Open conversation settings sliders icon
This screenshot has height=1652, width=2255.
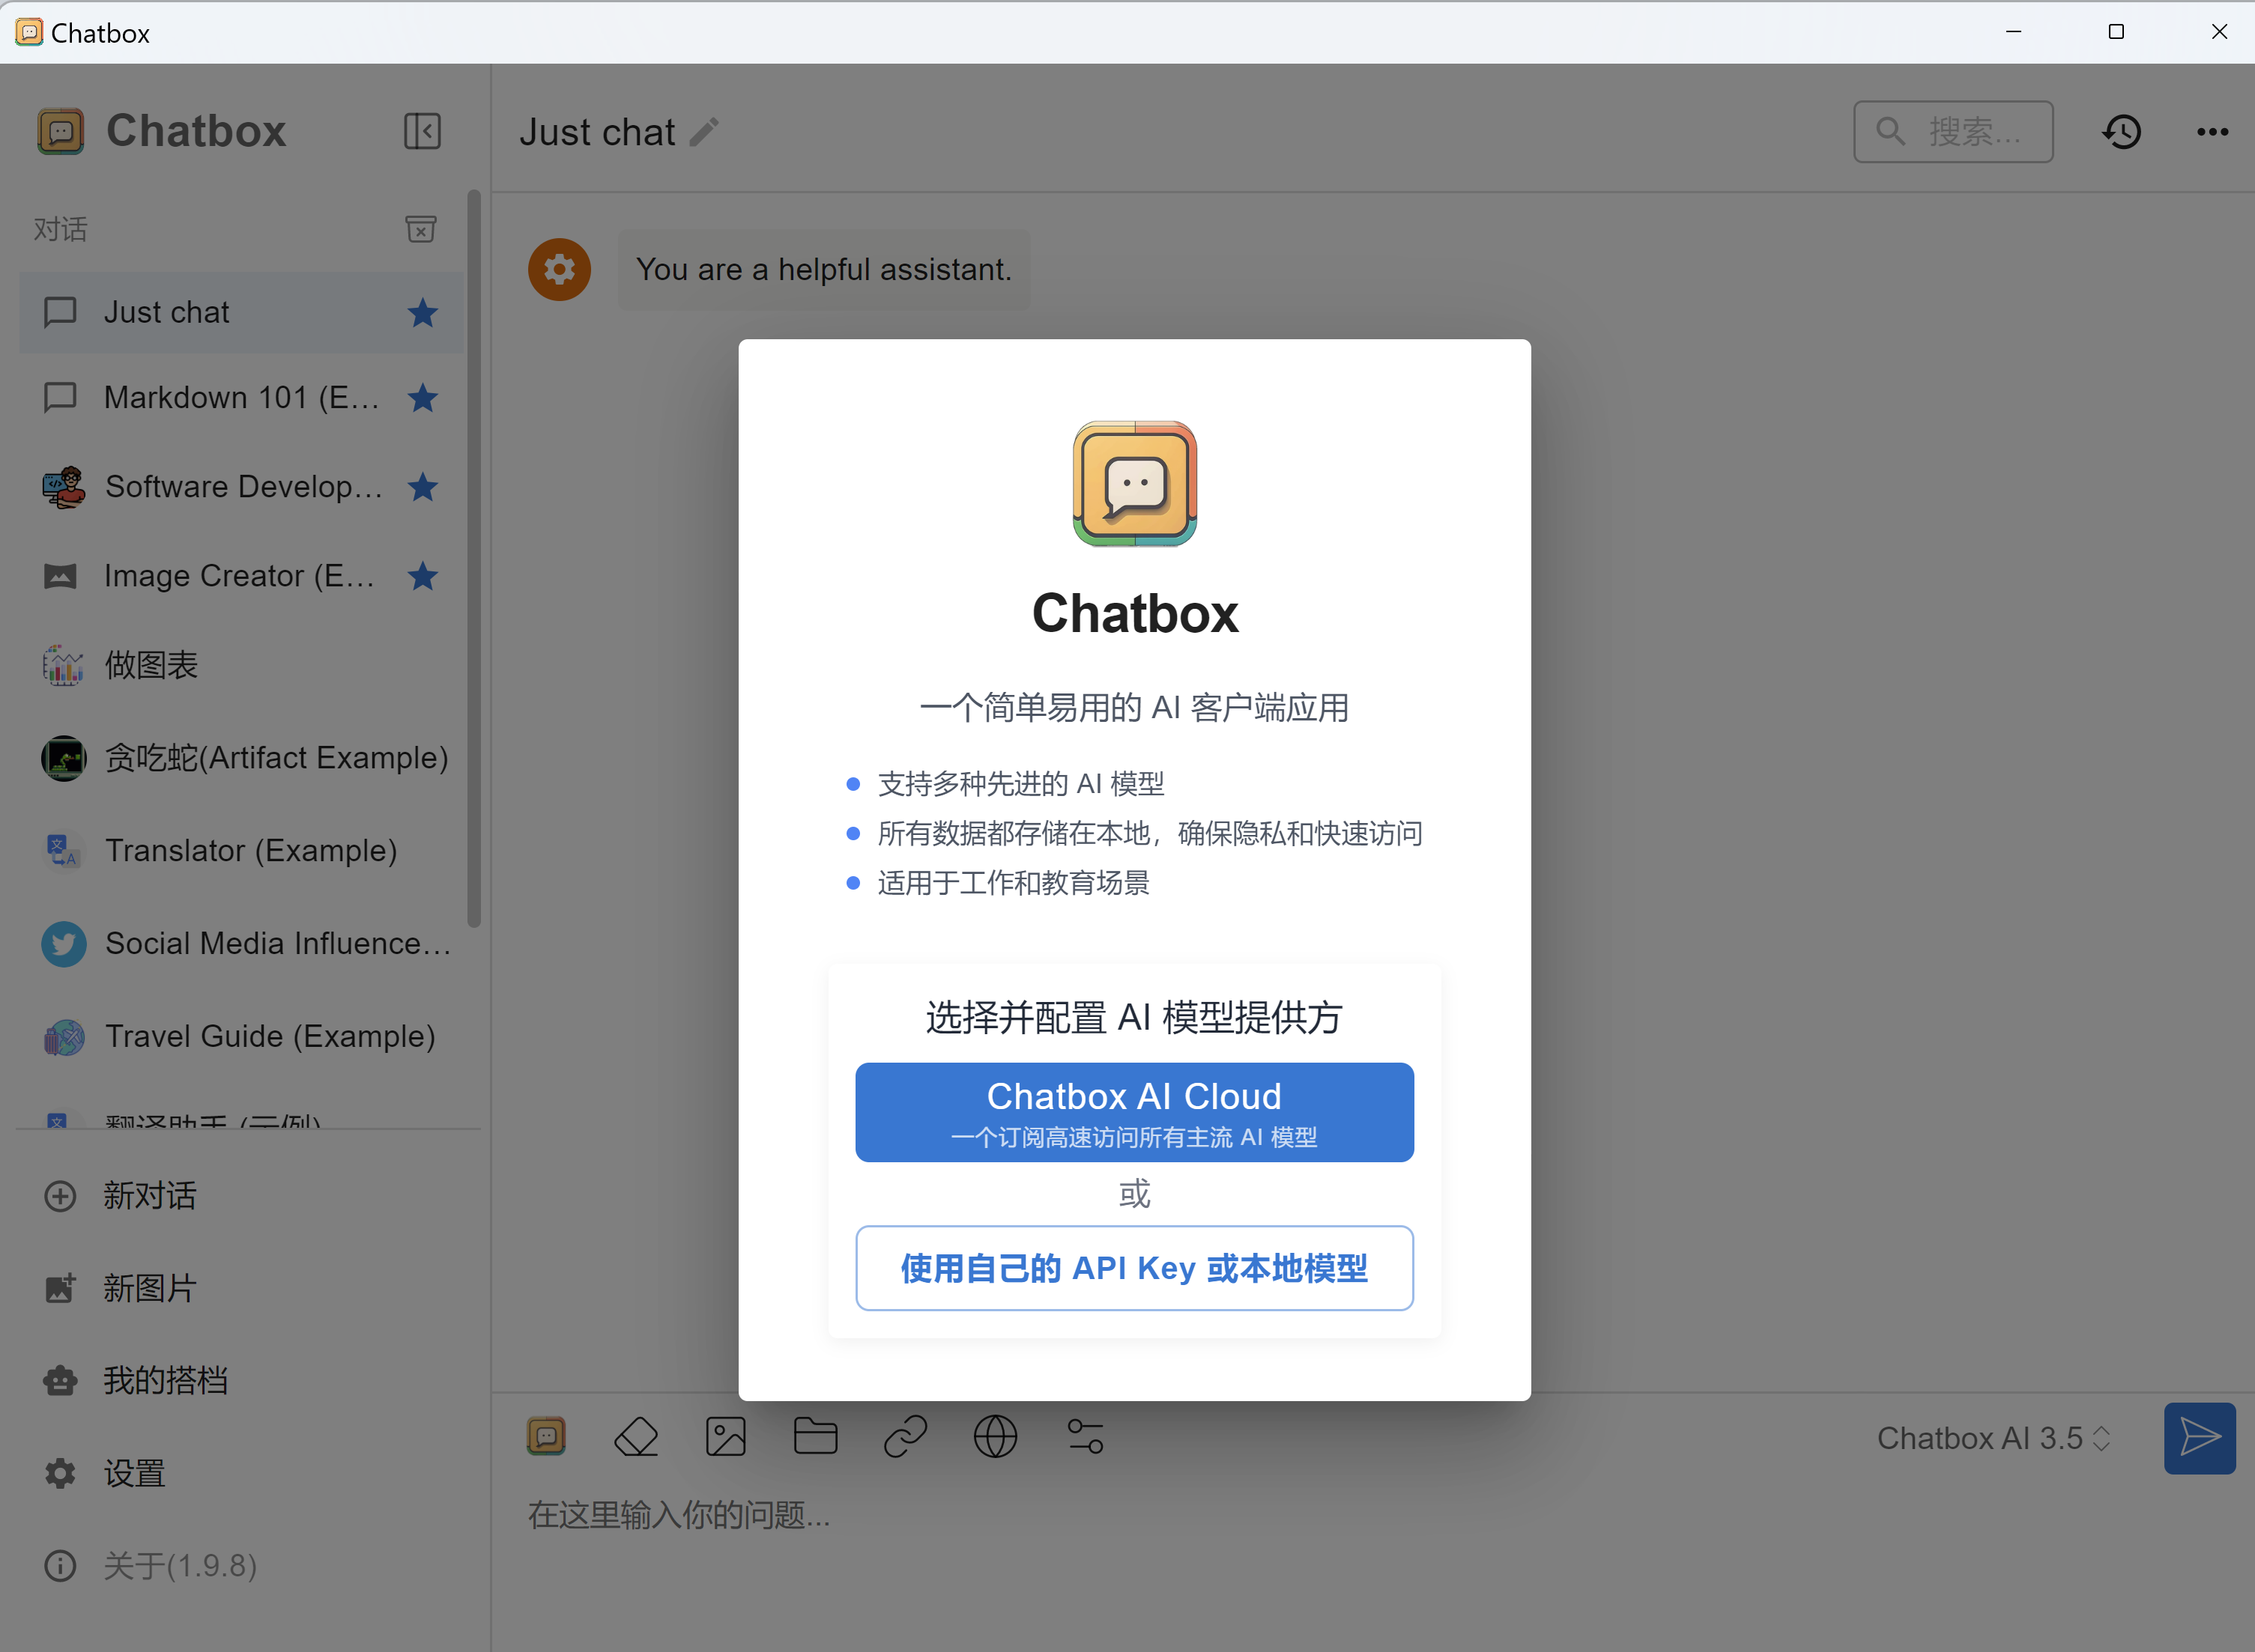pyautogui.click(x=1086, y=1438)
